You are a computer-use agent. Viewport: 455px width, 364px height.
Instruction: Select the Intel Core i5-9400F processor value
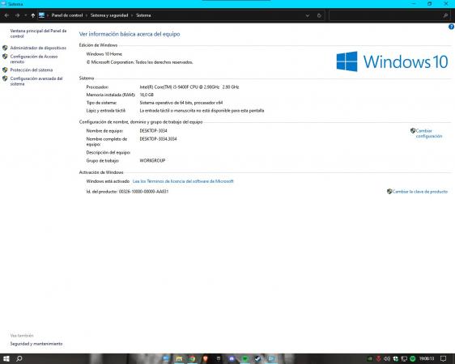click(189, 87)
